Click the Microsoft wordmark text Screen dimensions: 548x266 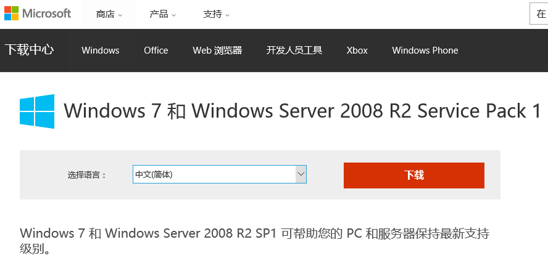point(47,14)
